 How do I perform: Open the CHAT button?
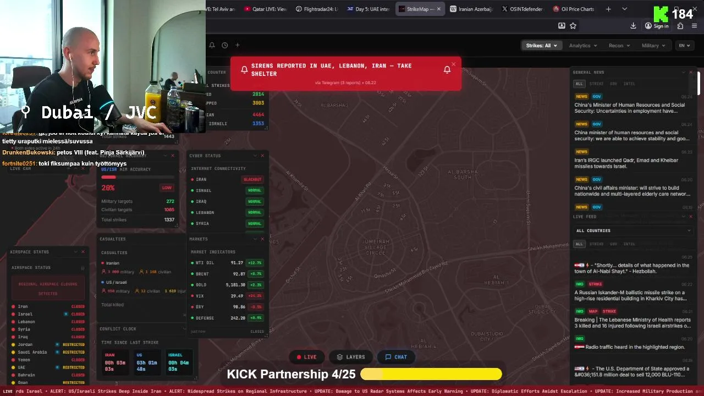[396, 357]
